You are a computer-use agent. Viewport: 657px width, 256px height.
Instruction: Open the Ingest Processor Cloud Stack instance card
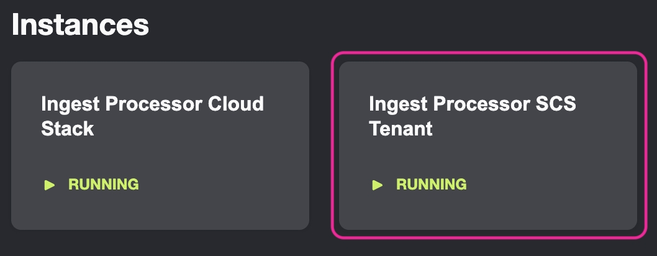[x=160, y=145]
